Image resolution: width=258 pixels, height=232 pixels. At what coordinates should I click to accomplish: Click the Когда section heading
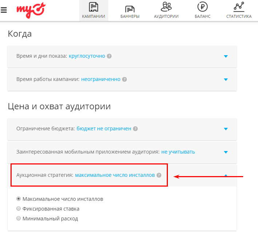(x=20, y=34)
